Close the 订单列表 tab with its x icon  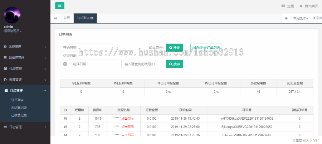click(x=92, y=18)
